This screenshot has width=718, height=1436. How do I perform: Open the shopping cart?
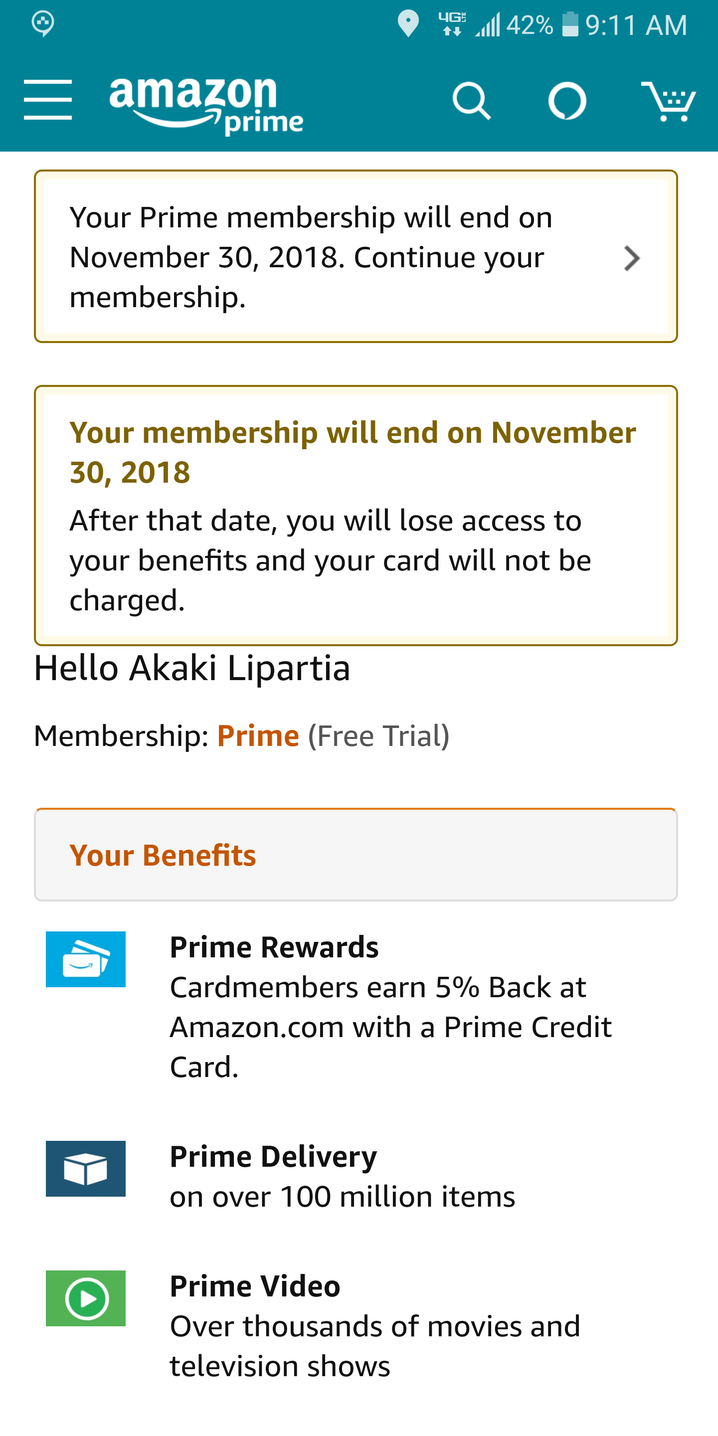point(668,101)
